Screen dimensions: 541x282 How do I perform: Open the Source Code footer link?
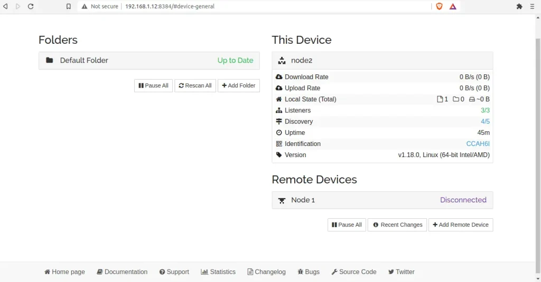[x=354, y=271]
